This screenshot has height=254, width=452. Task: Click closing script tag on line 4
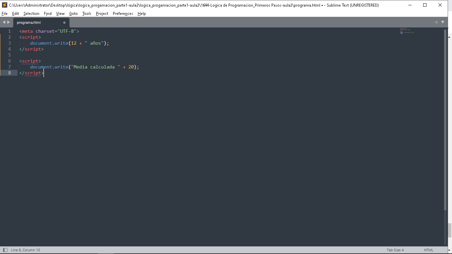coord(31,49)
